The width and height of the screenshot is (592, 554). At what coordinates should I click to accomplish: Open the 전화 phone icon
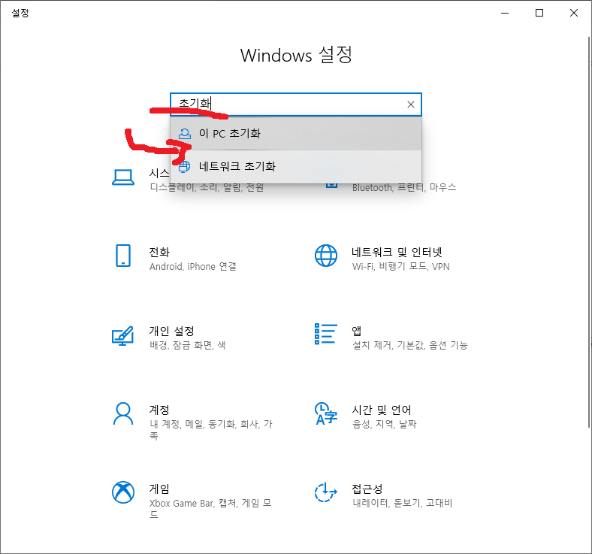point(123,256)
